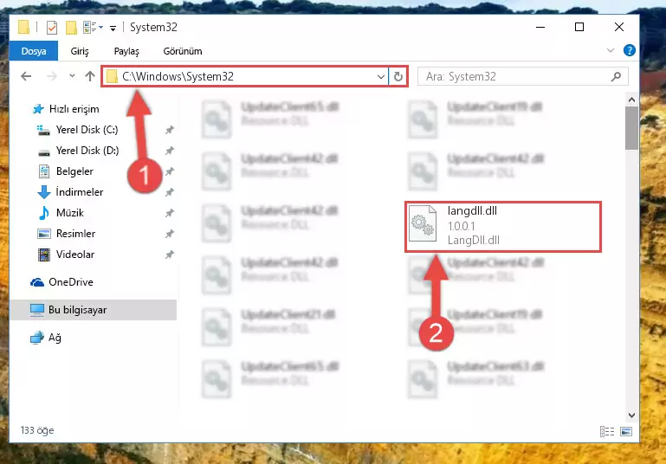Click the pin icon next to Yerel Disk (D:)
Viewport: 666px width, 464px height.
(170, 151)
